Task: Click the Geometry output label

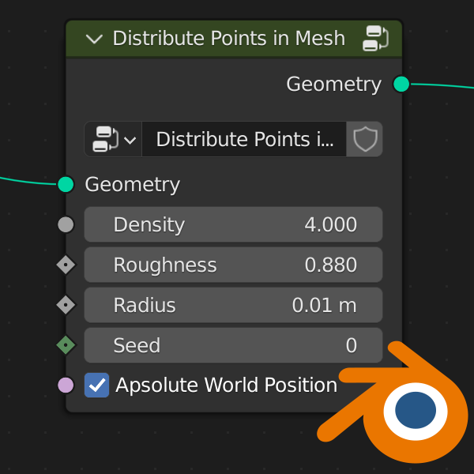Action: pos(333,85)
